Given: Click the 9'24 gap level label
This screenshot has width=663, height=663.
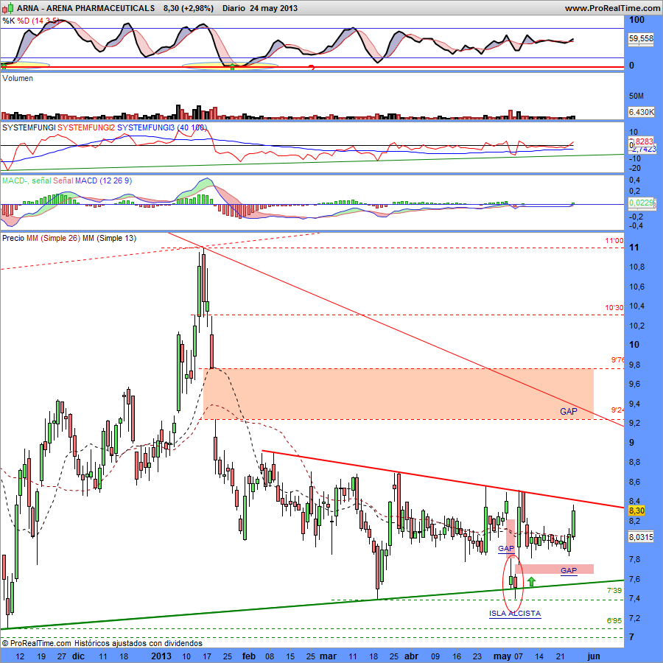Looking at the screenshot, I should (x=617, y=410).
